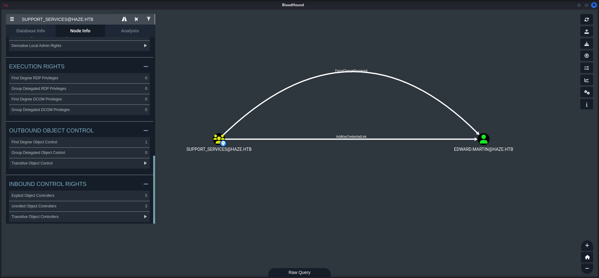This screenshot has width=599, height=278.
Task: Click the pathfinding road icon
Action: coord(124,19)
